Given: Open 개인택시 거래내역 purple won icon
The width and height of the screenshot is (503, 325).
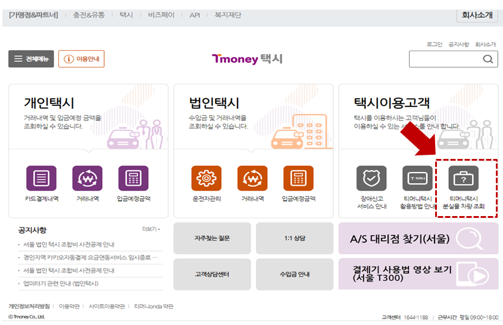Looking at the screenshot, I should point(88,178).
